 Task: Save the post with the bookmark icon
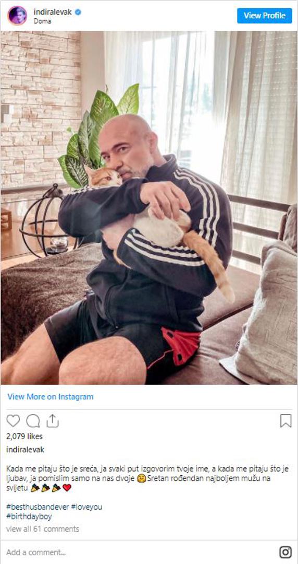point(286,420)
